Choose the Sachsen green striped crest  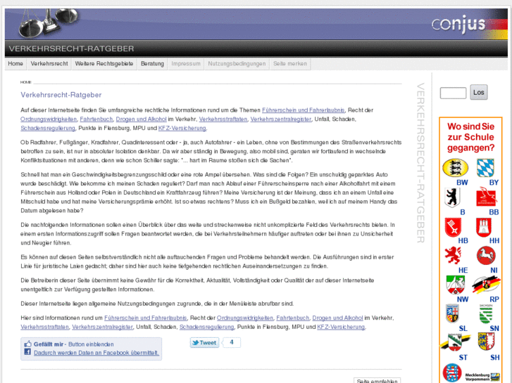coord(486,313)
